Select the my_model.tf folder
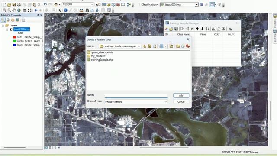The width and height of the screenshot is (277, 156). [x=96, y=56]
